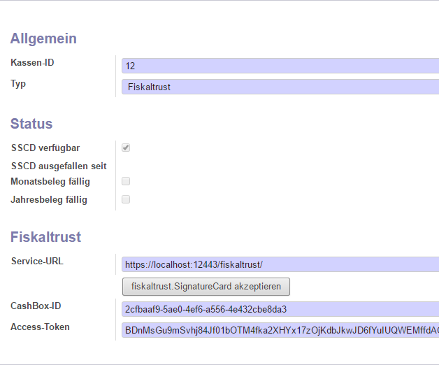Click the SSCD ausgefallen seit label
This screenshot has height=365, width=439.
click(x=59, y=166)
